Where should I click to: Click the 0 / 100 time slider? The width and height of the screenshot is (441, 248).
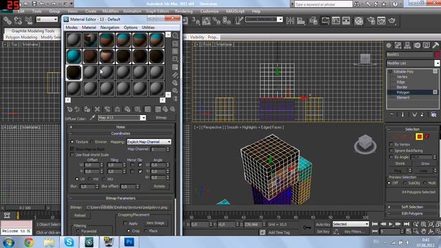click(x=25, y=208)
